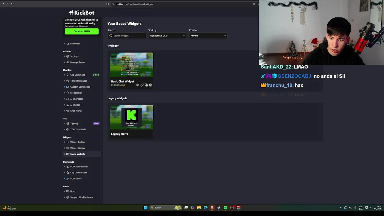The height and width of the screenshot is (216, 384).
Task: Click the Search widgets input field
Action: pos(127,36)
